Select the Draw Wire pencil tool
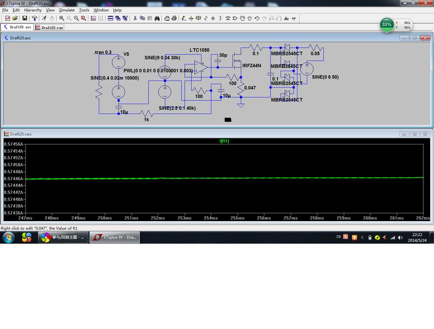Viewport: 434px width, 329px height. coord(184,18)
